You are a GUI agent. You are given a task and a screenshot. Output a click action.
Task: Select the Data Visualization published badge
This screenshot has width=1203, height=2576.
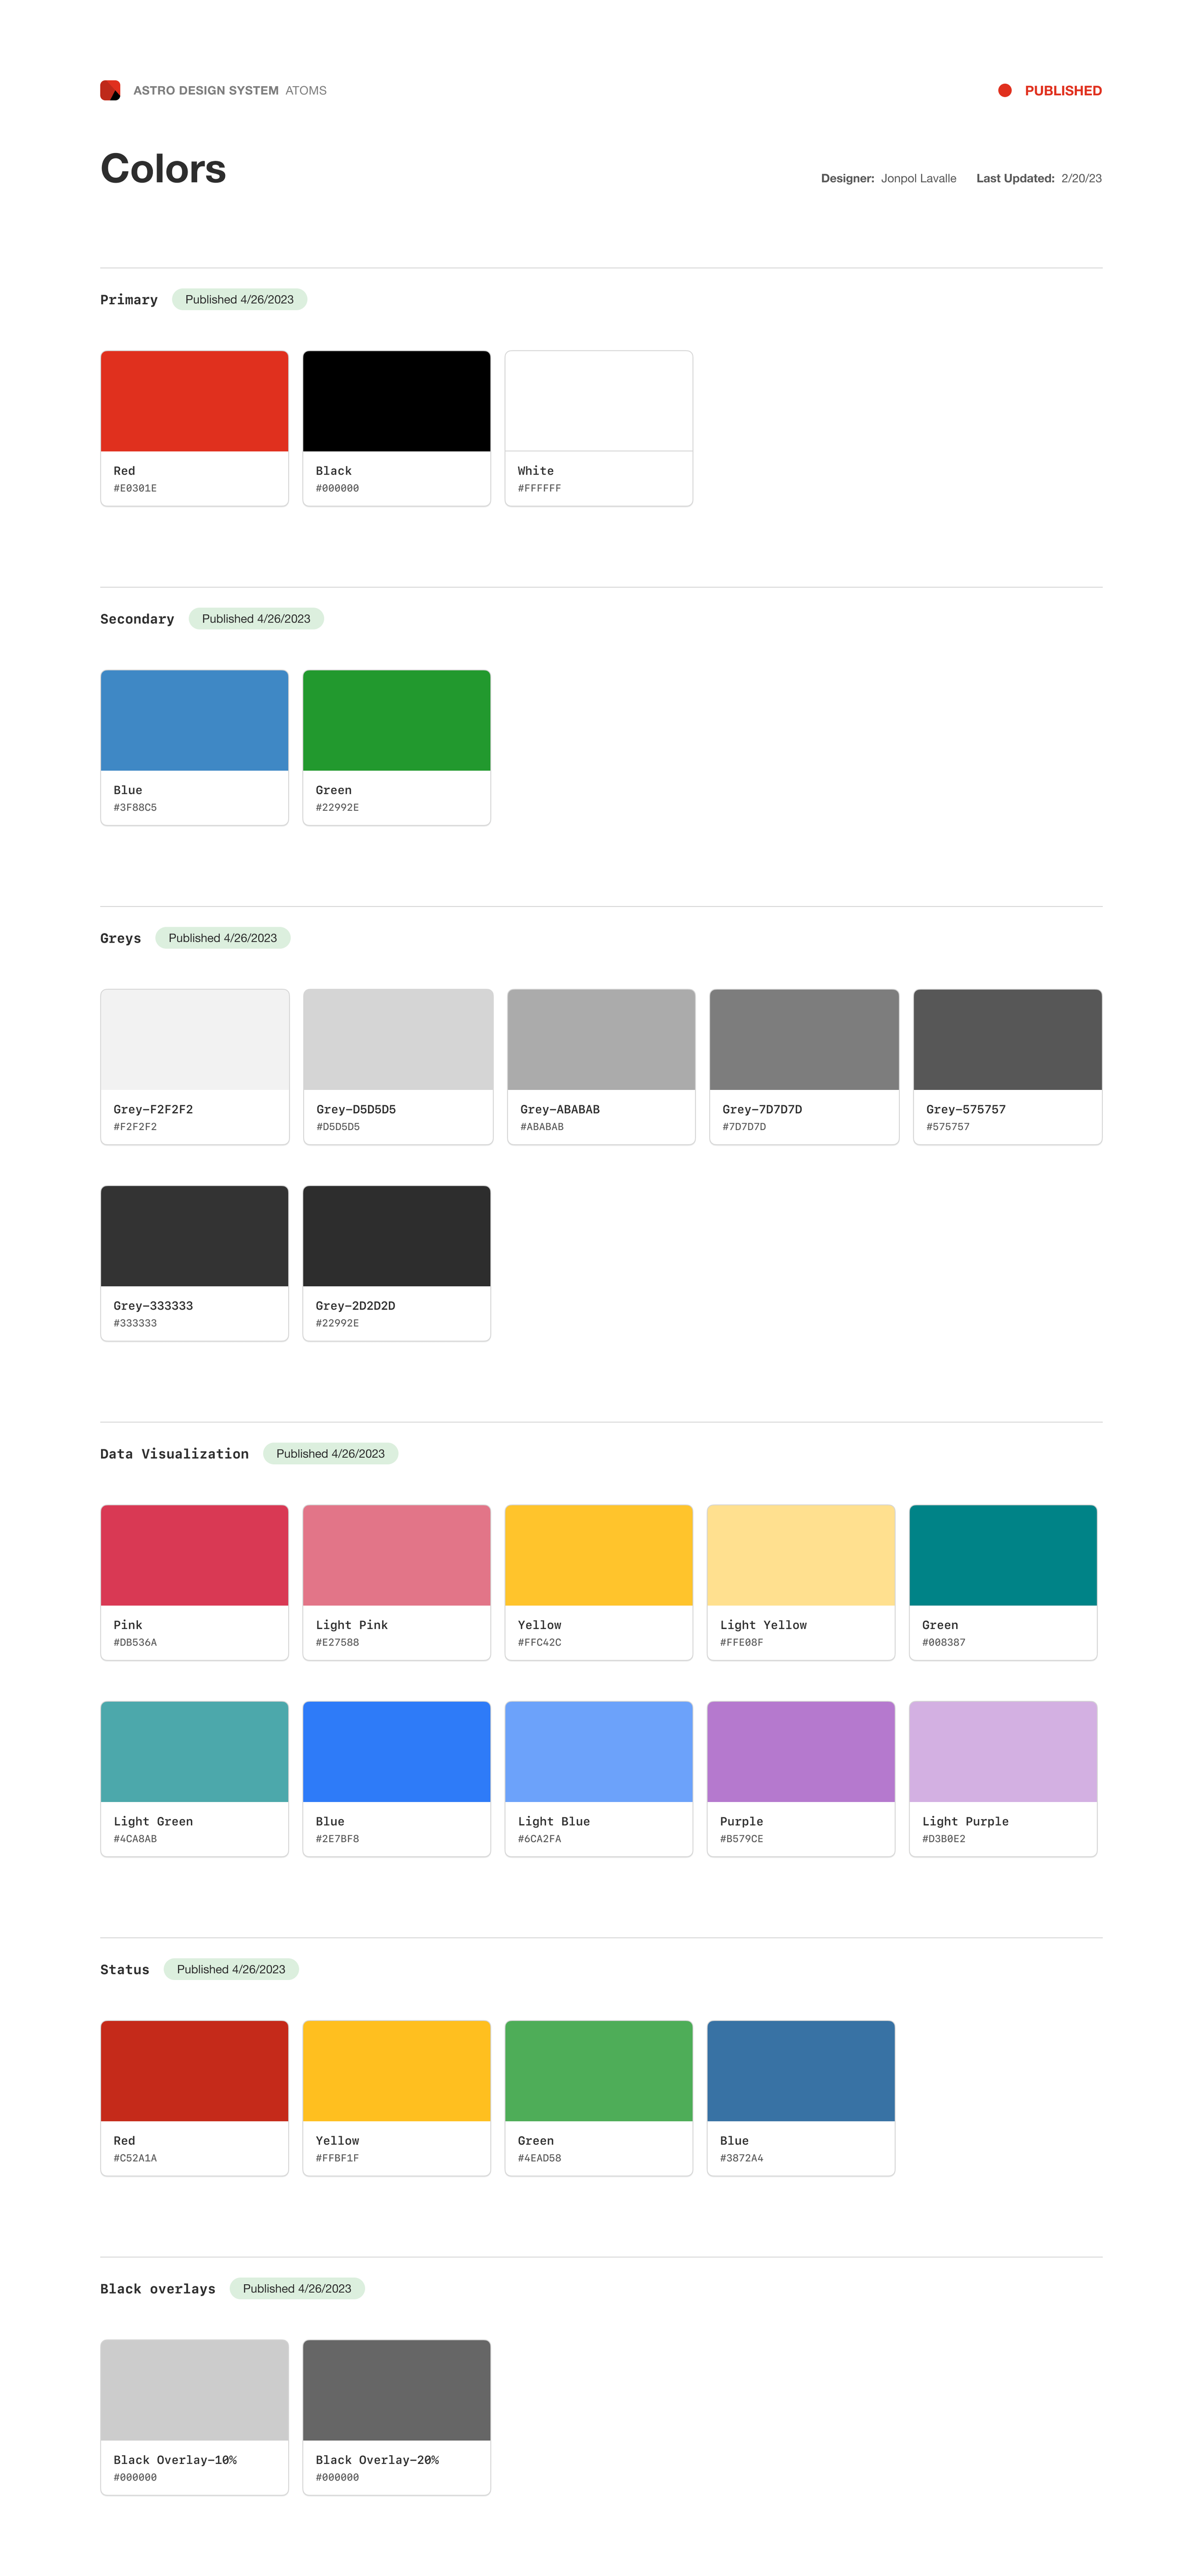pyautogui.click(x=331, y=1453)
